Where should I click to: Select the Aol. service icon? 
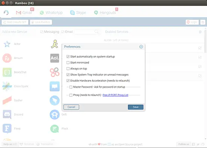tap(55, 58)
